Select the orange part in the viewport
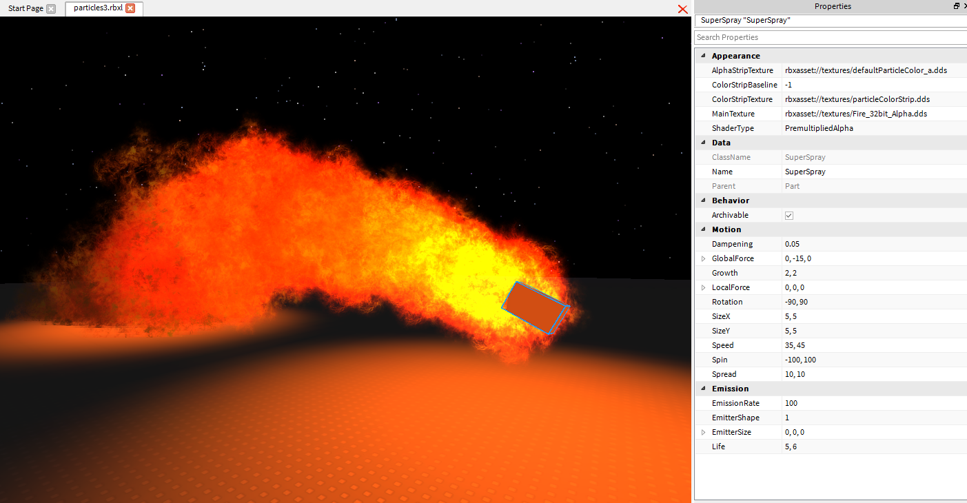Image resolution: width=967 pixels, height=503 pixels. click(535, 309)
